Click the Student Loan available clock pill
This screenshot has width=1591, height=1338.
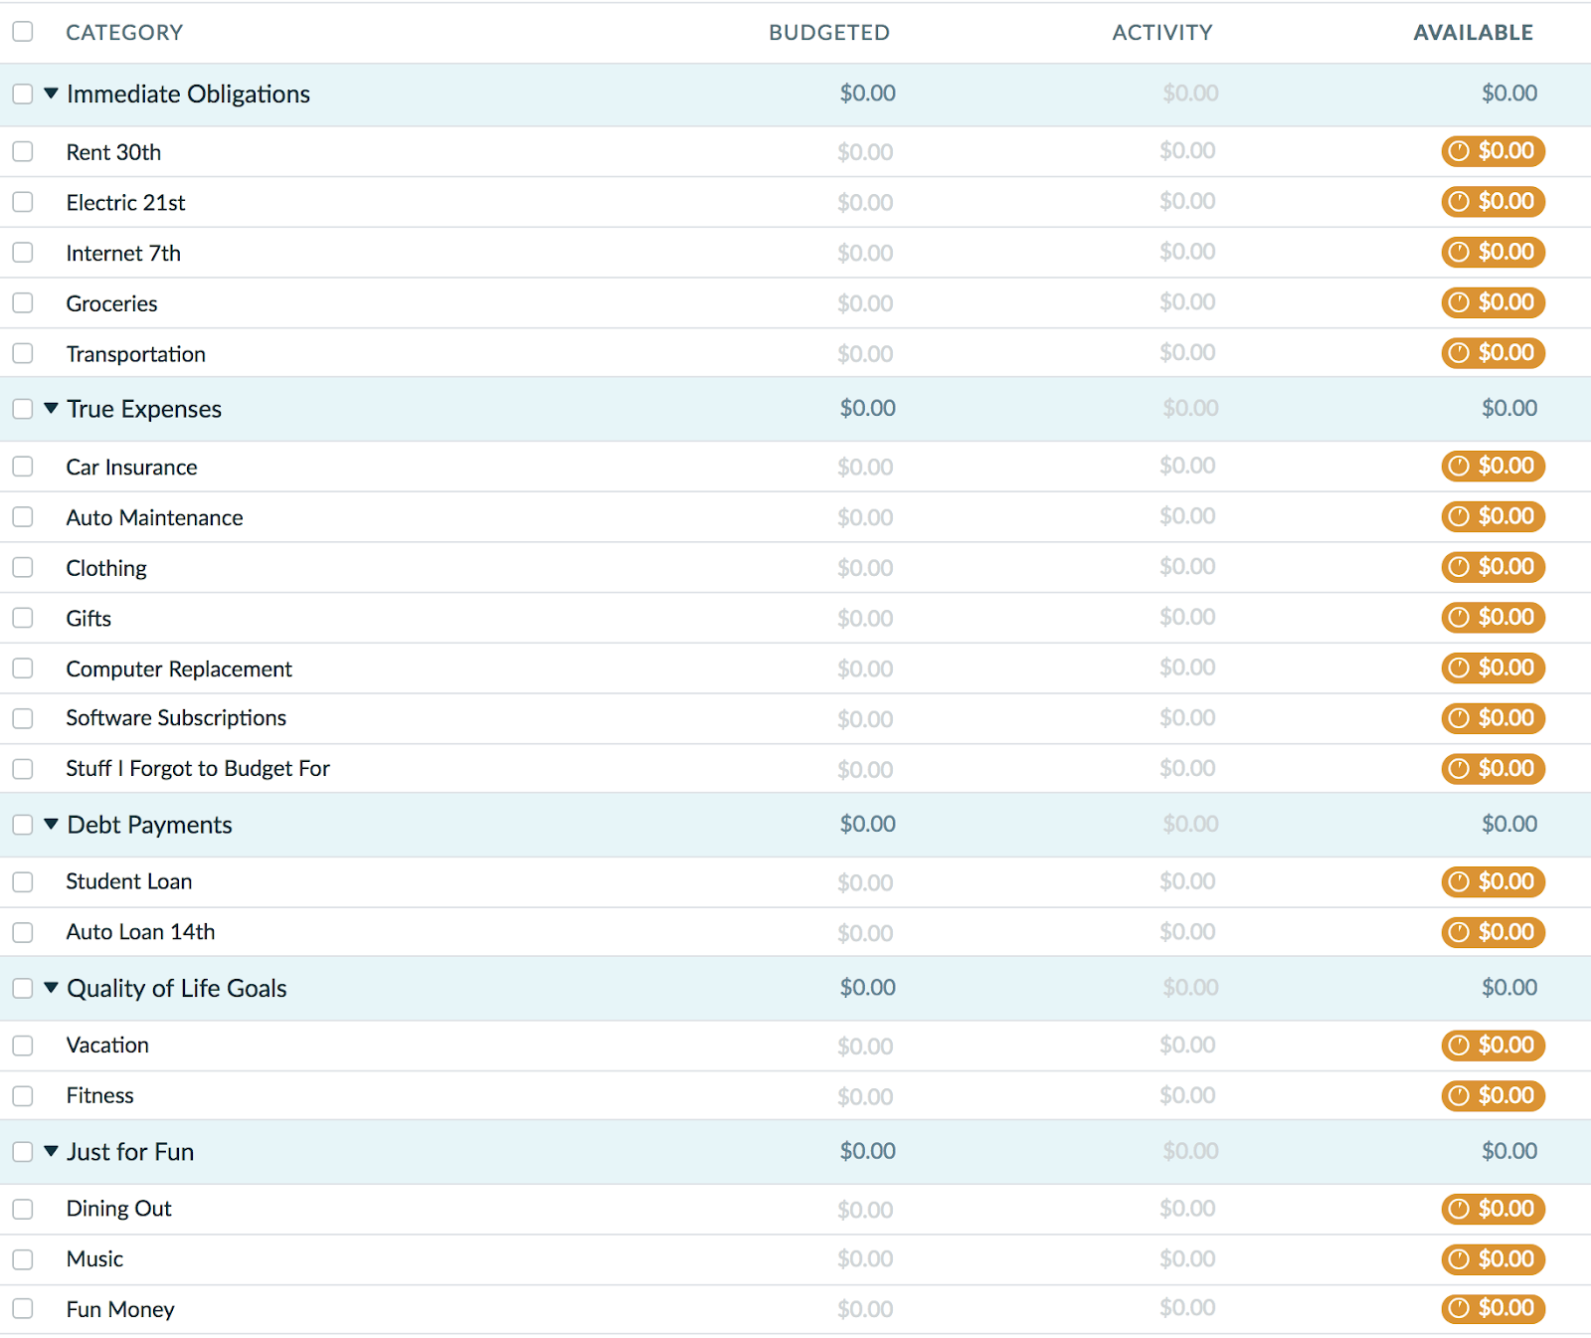(1493, 881)
